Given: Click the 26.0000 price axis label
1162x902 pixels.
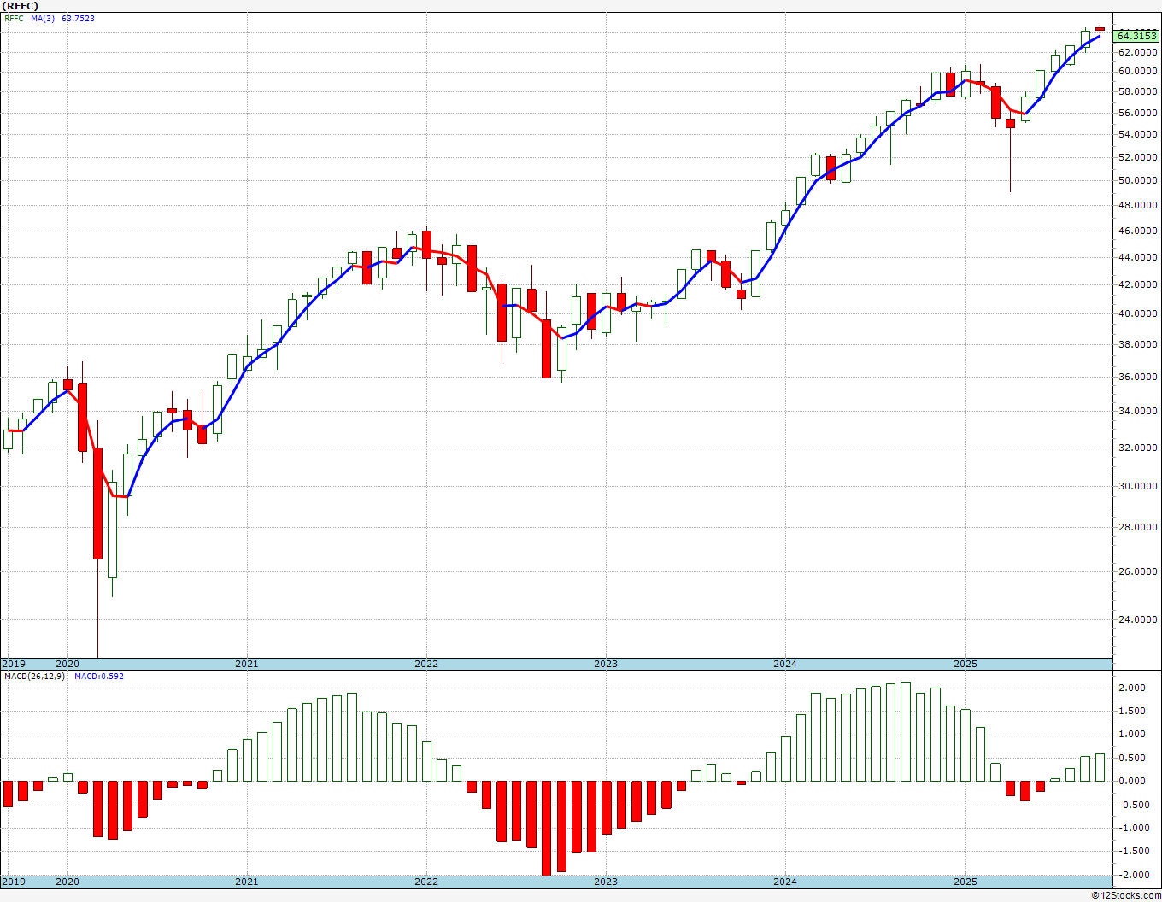Looking at the screenshot, I should coord(1137,571).
